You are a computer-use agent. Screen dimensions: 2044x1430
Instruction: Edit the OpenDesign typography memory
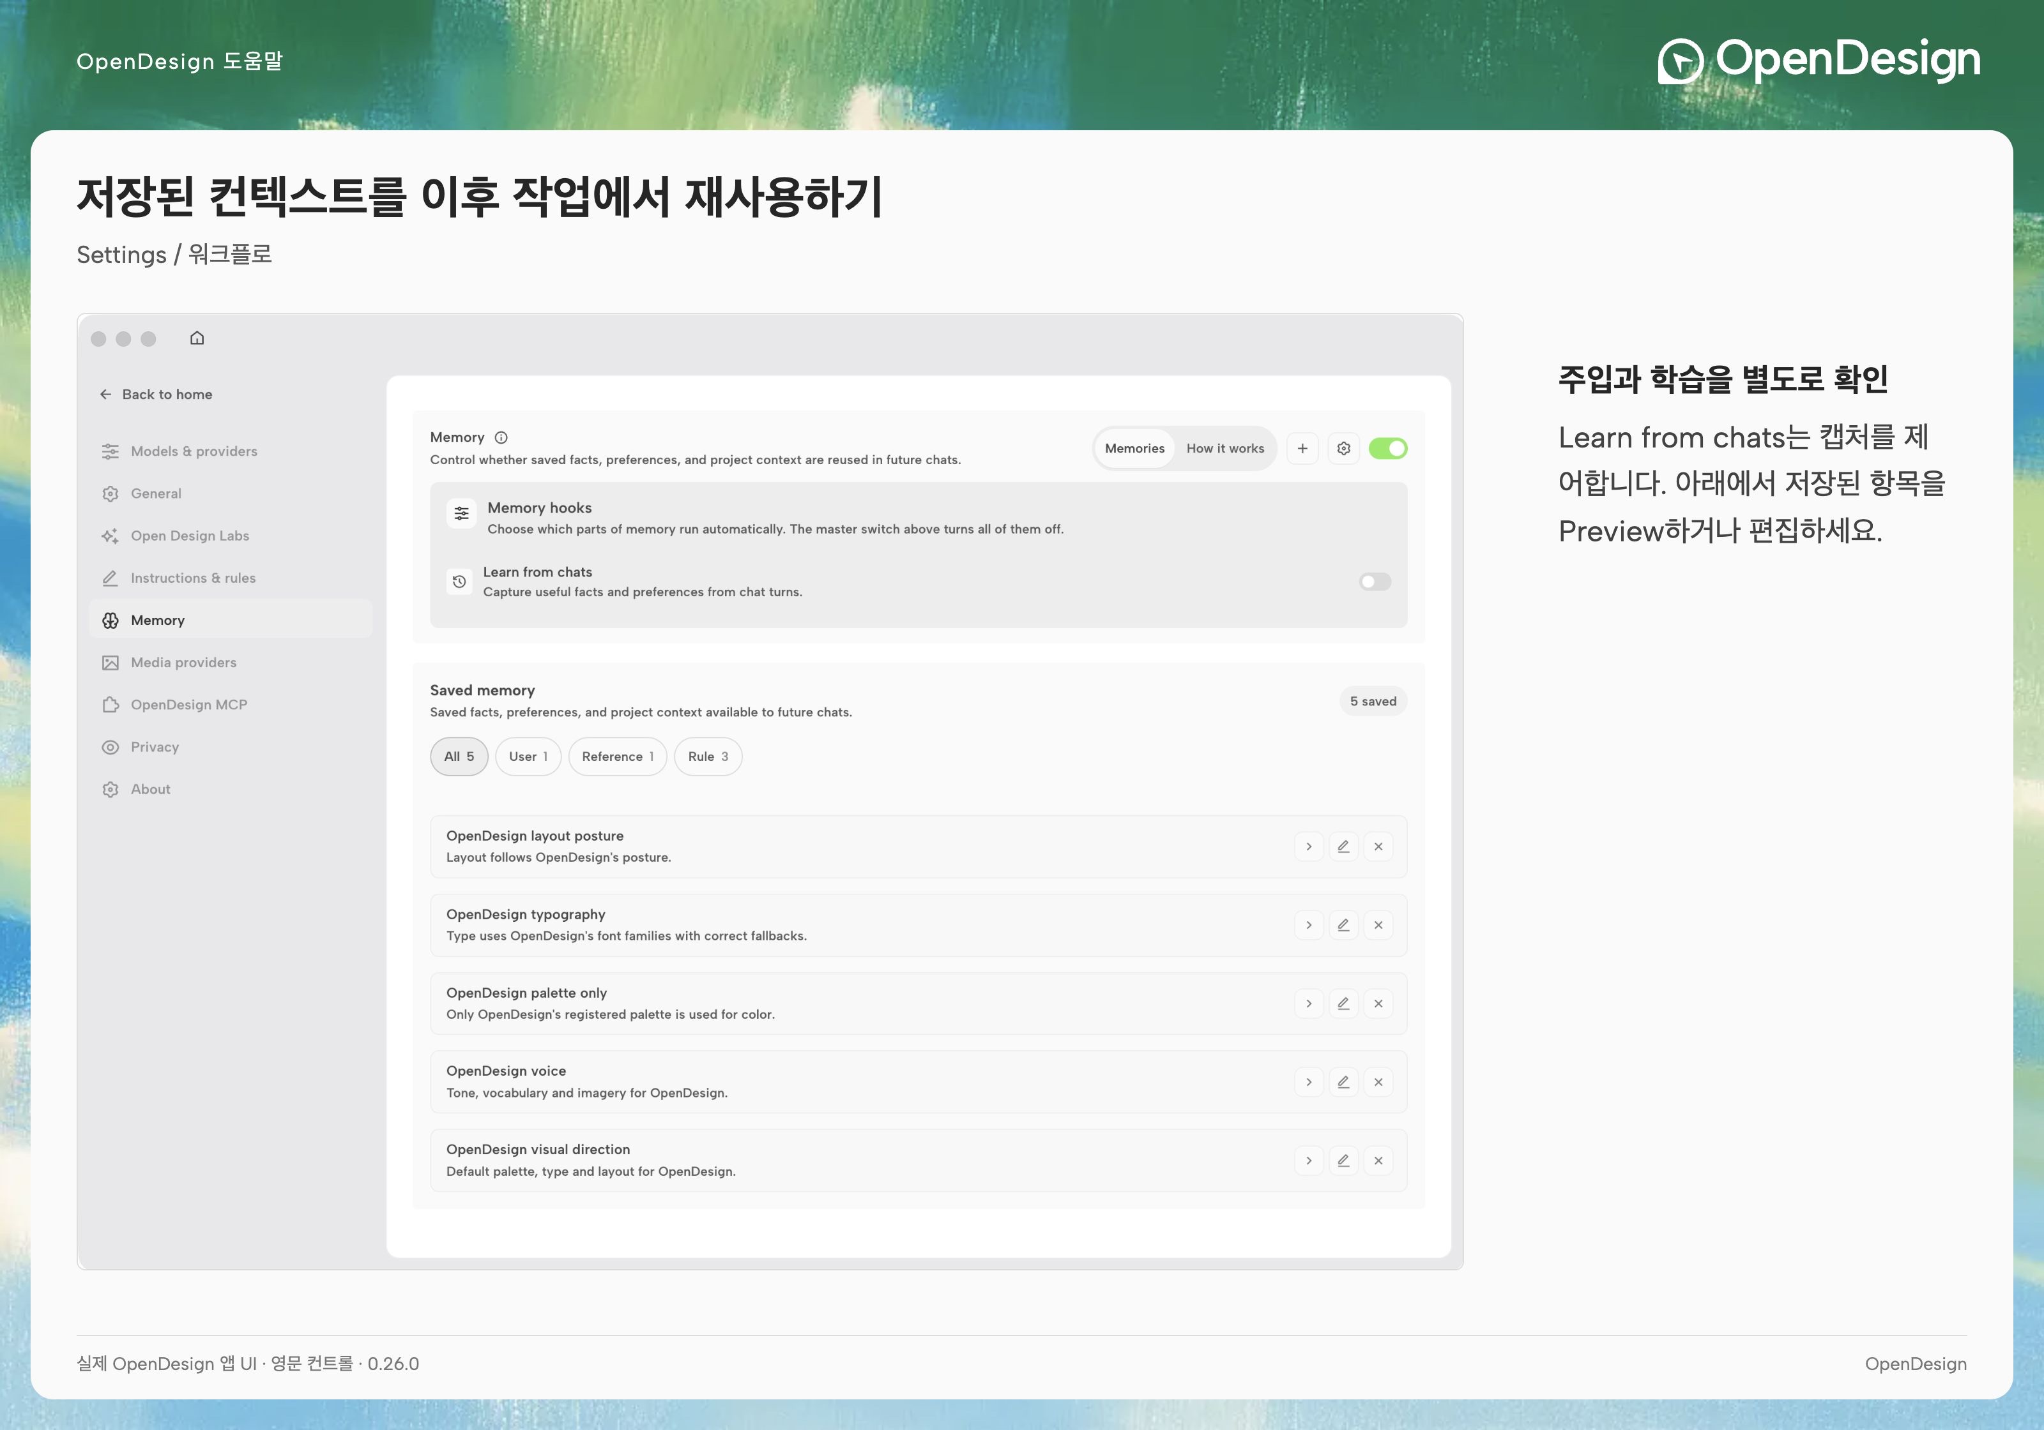tap(1343, 924)
